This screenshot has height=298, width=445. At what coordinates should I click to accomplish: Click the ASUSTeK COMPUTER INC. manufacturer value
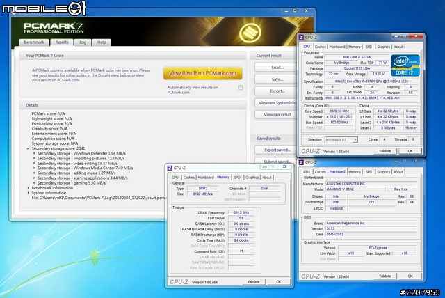tap(371, 184)
